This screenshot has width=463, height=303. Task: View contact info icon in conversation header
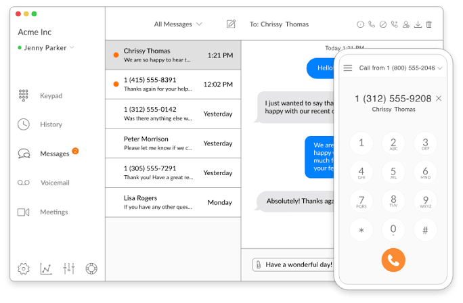360,24
